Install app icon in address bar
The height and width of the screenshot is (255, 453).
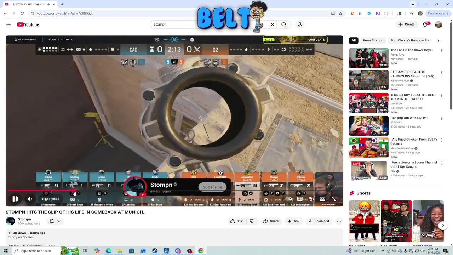click(333, 13)
